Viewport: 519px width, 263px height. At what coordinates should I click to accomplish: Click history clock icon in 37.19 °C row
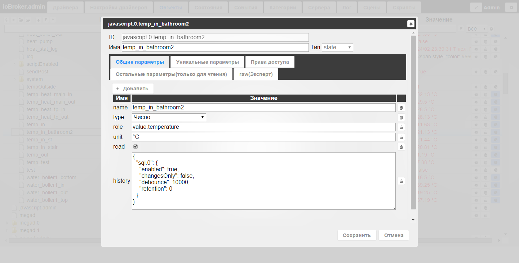point(496,200)
